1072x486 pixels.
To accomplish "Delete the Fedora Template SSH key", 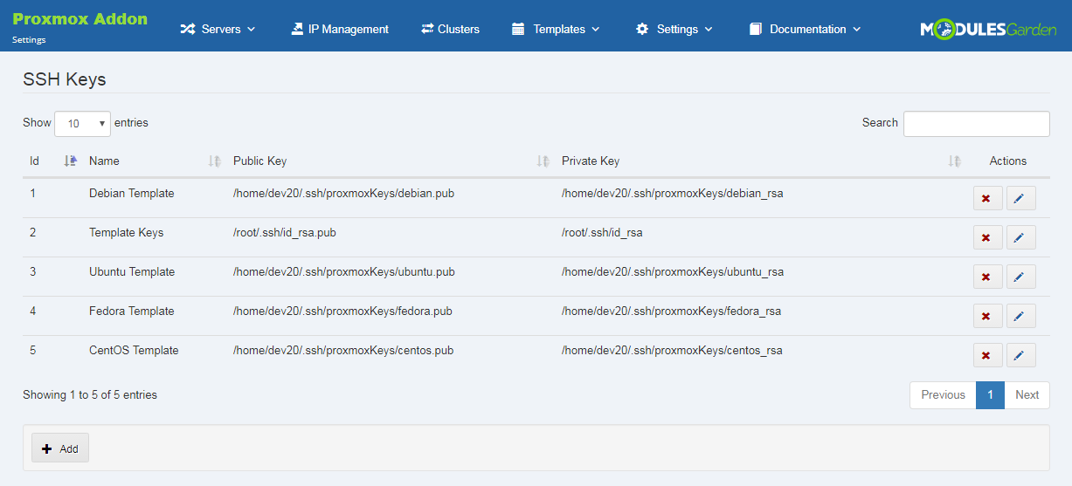I will 987,316.
